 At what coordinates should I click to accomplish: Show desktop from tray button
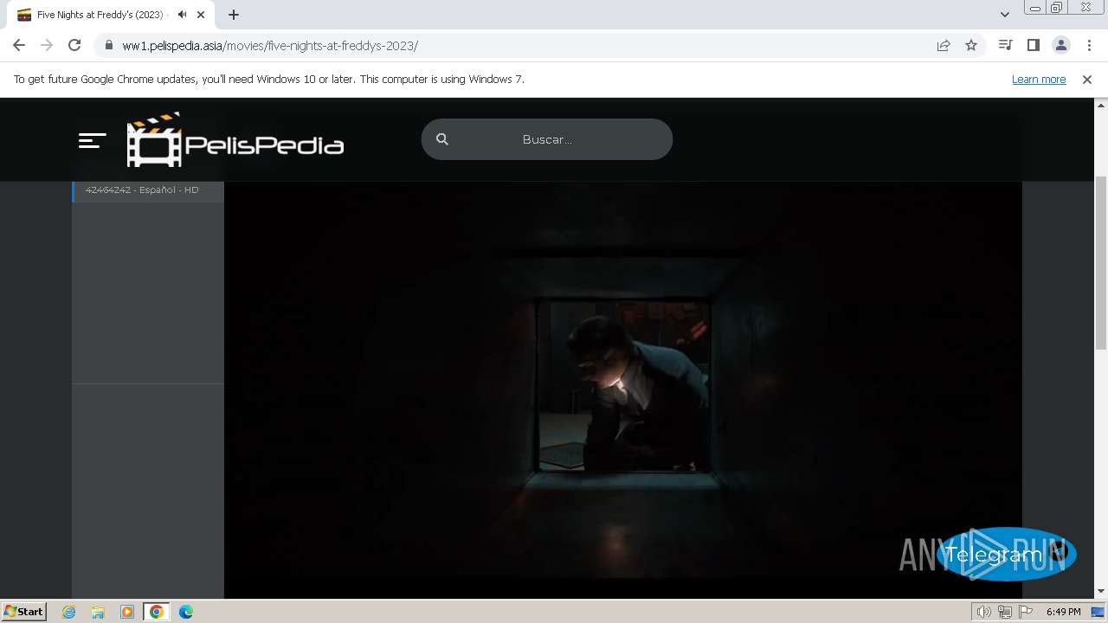1098,612
